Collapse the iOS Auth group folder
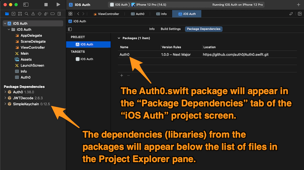The height and width of the screenshot is (170, 304). coord(9,29)
